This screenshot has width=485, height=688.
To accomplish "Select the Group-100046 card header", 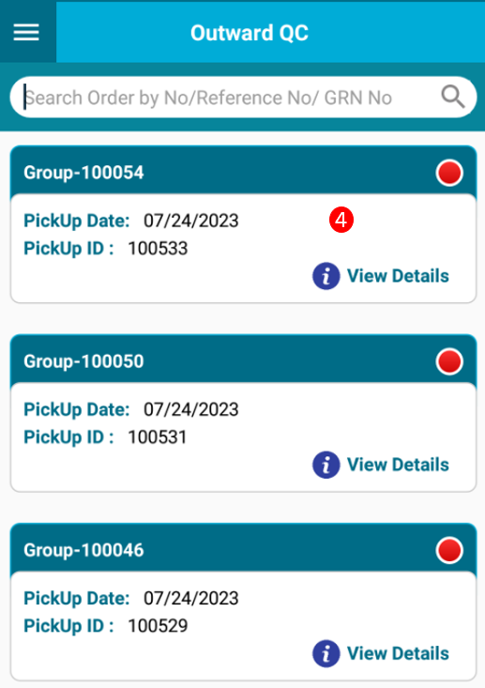I will coord(243,549).
